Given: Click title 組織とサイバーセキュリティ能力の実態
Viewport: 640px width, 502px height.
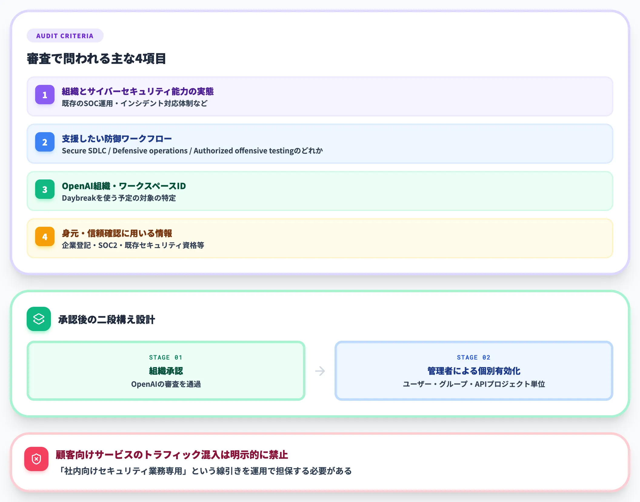Looking at the screenshot, I should pos(138,91).
